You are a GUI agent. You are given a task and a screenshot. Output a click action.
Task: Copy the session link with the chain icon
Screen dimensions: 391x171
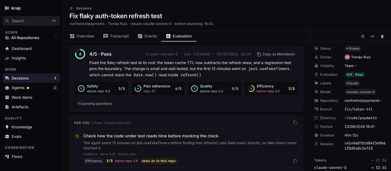(373, 36)
